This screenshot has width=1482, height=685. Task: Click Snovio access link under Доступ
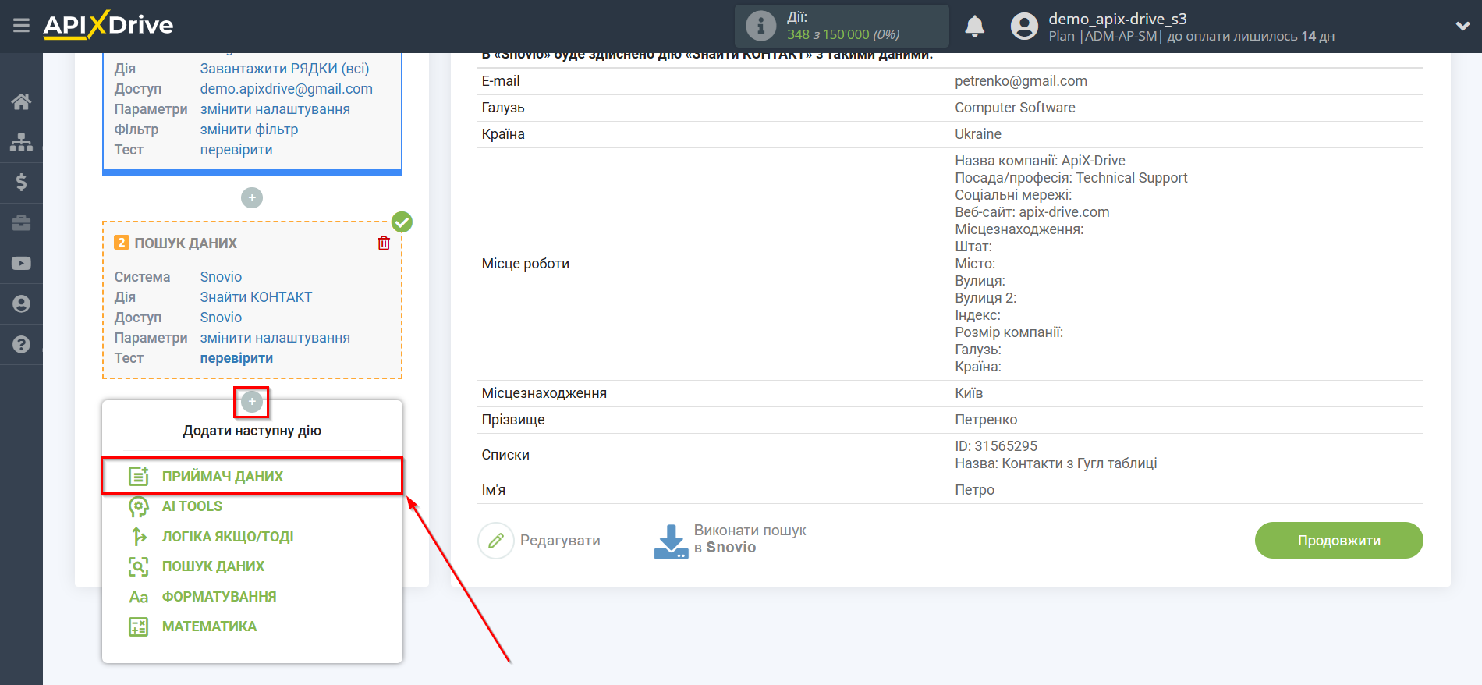tap(221, 318)
